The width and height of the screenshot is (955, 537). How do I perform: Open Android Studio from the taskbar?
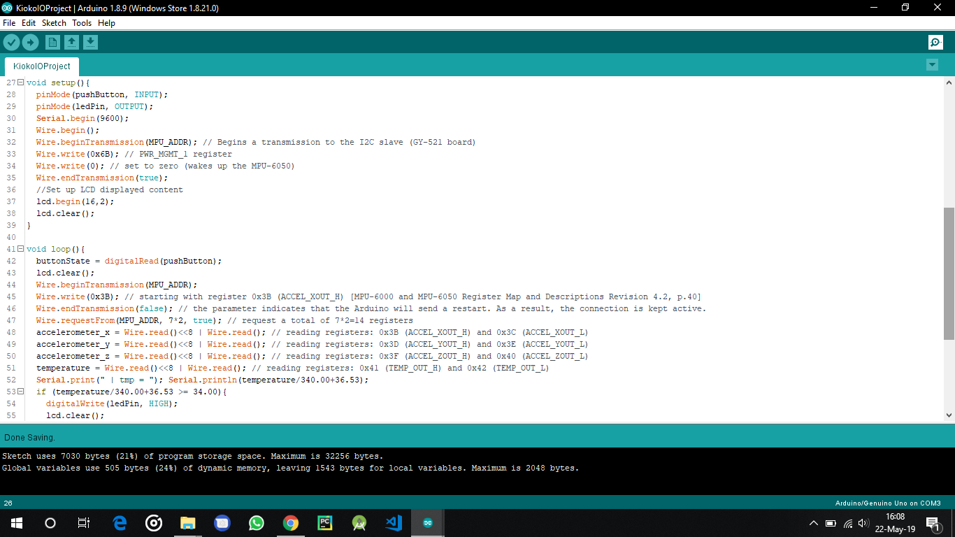coord(359,522)
